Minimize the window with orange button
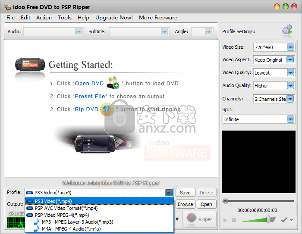 coord(277,6)
